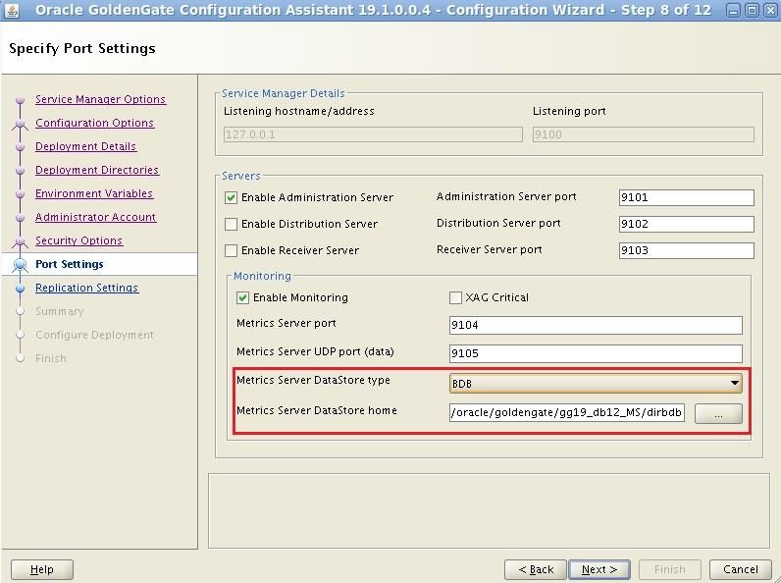
Task: Click the Listening hostname/address field
Action: point(373,134)
